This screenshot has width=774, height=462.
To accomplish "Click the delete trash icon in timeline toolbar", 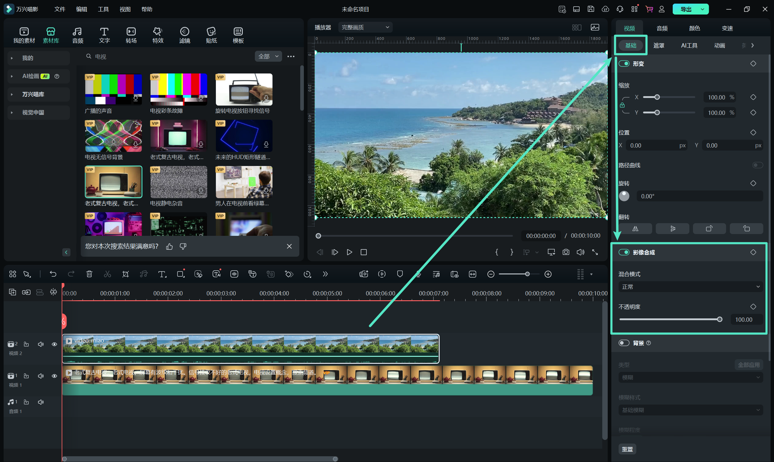I will (89, 274).
